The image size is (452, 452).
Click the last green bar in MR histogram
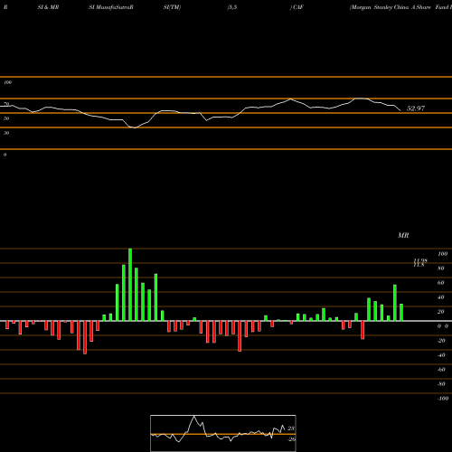(401, 313)
